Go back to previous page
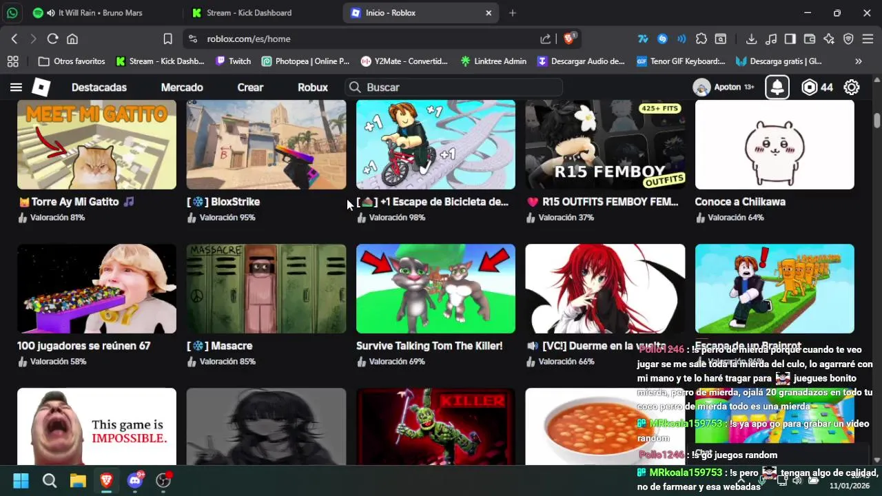Image resolution: width=882 pixels, height=496 pixels. coord(14,39)
